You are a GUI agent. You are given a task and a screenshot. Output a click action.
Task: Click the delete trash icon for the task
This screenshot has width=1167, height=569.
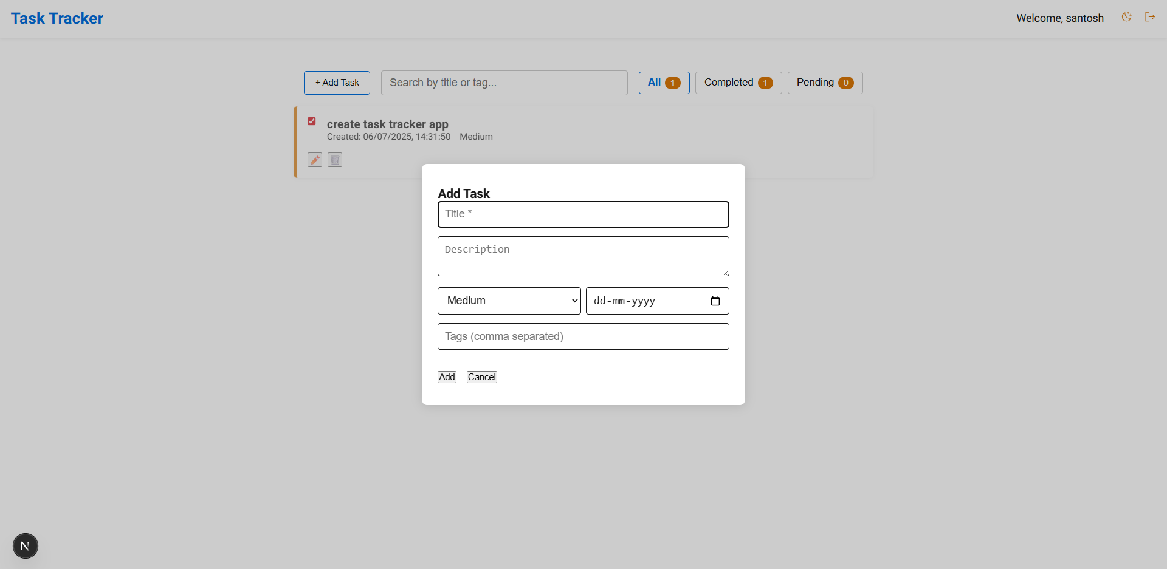coord(335,160)
